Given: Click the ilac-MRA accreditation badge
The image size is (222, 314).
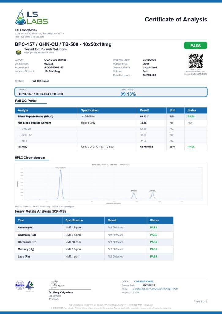Looking at the screenshot, I should click(20, 285).
